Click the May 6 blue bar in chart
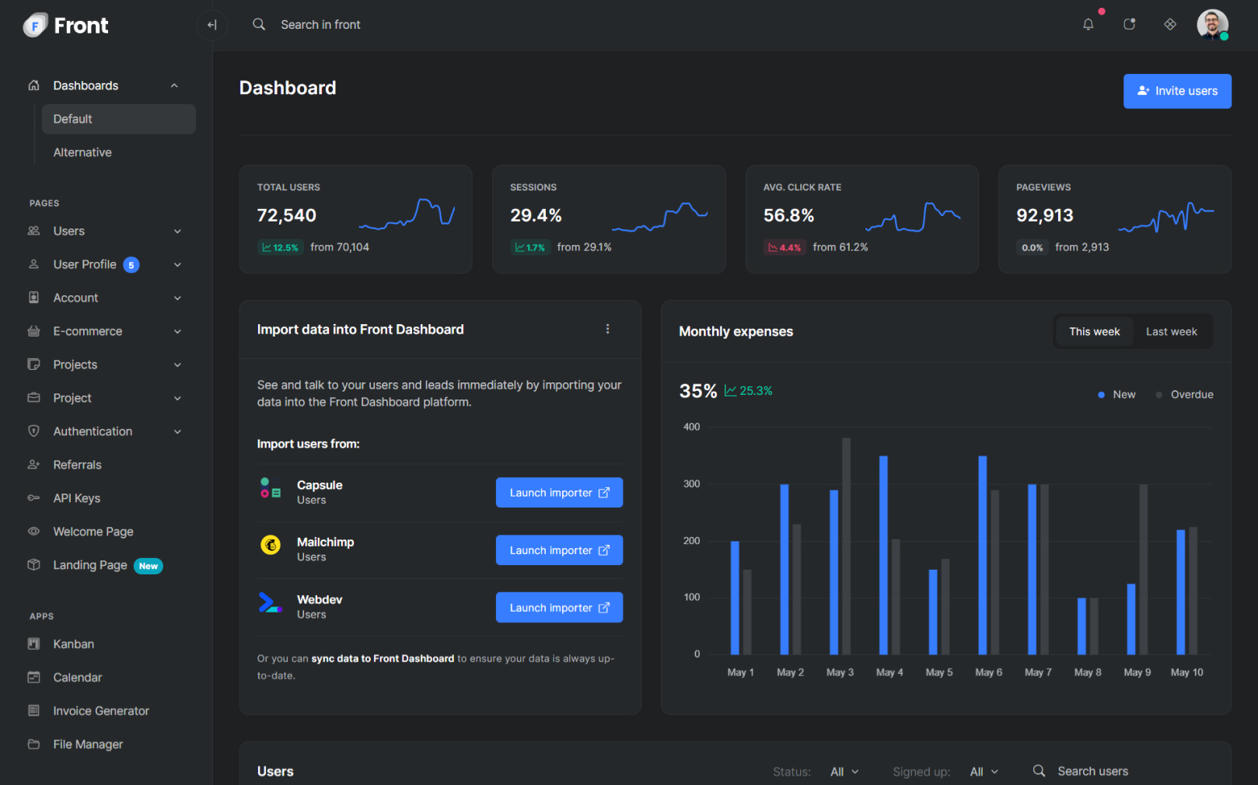The height and width of the screenshot is (785, 1258). tap(982, 555)
